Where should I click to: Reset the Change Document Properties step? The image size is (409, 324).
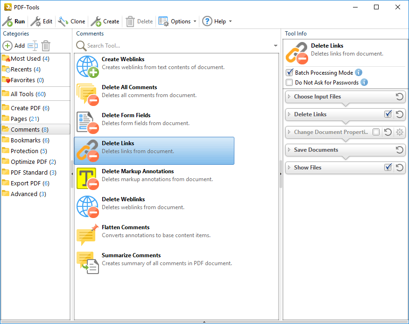coord(388,132)
